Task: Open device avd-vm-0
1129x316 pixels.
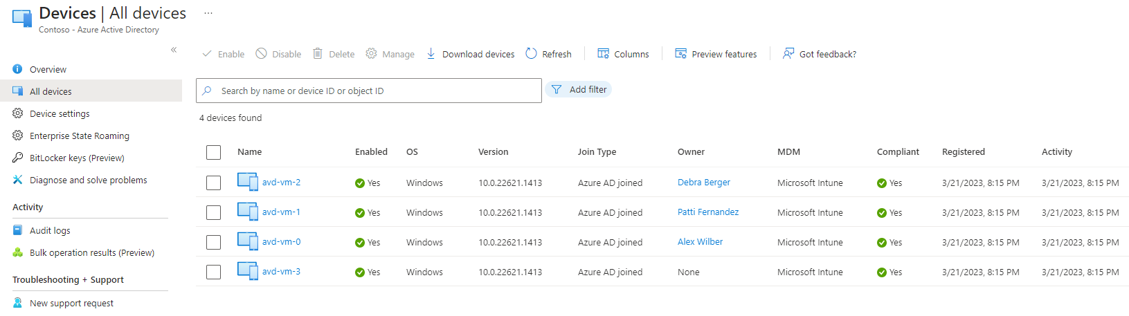Action: (x=281, y=242)
